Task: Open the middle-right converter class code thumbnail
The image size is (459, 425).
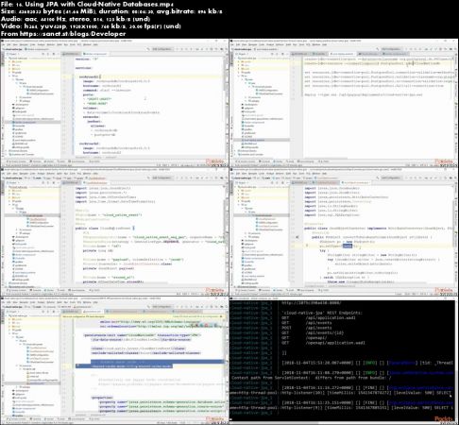Action: tap(344, 232)
